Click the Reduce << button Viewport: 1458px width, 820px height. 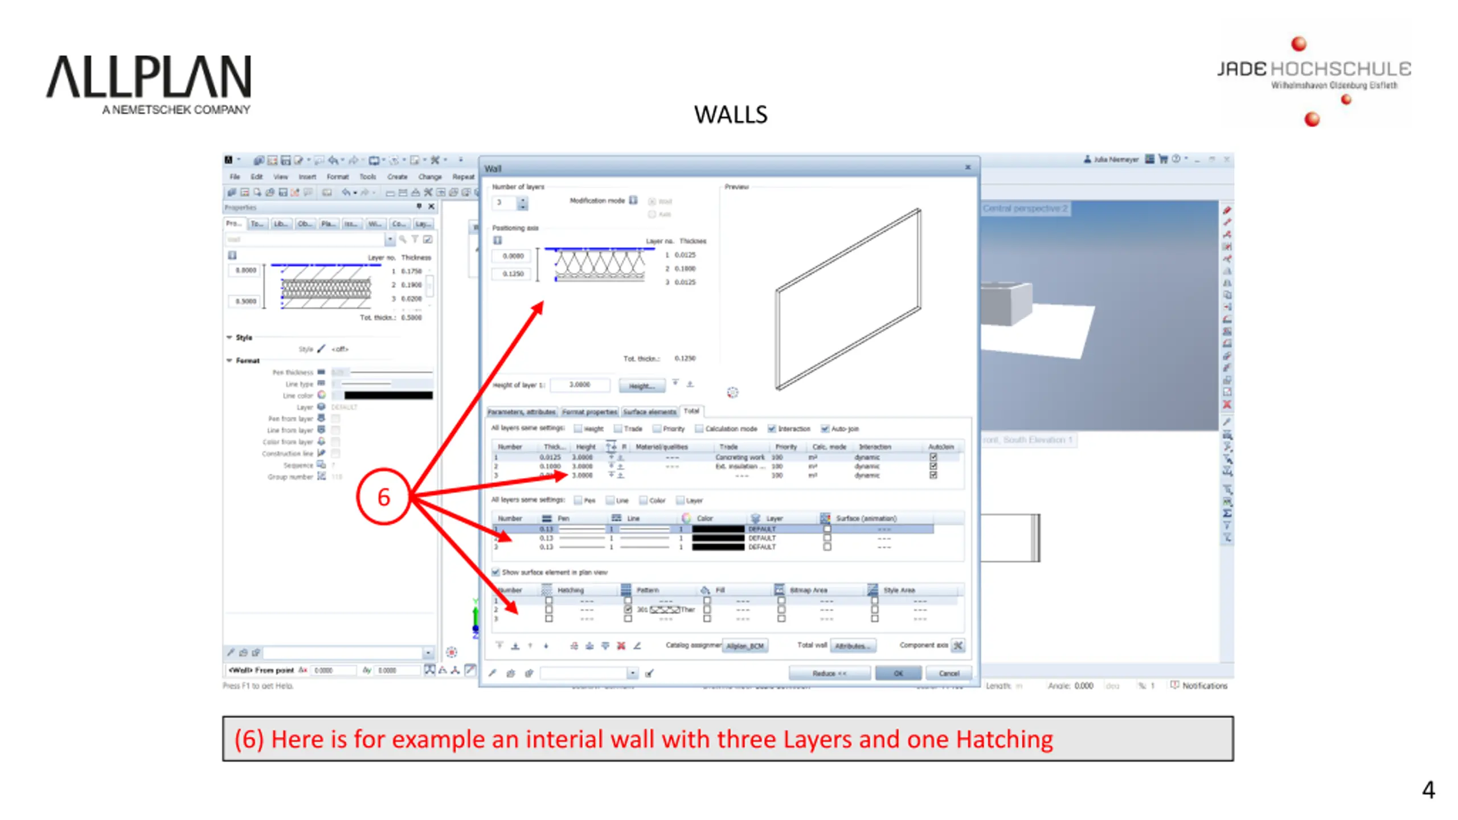tap(829, 673)
